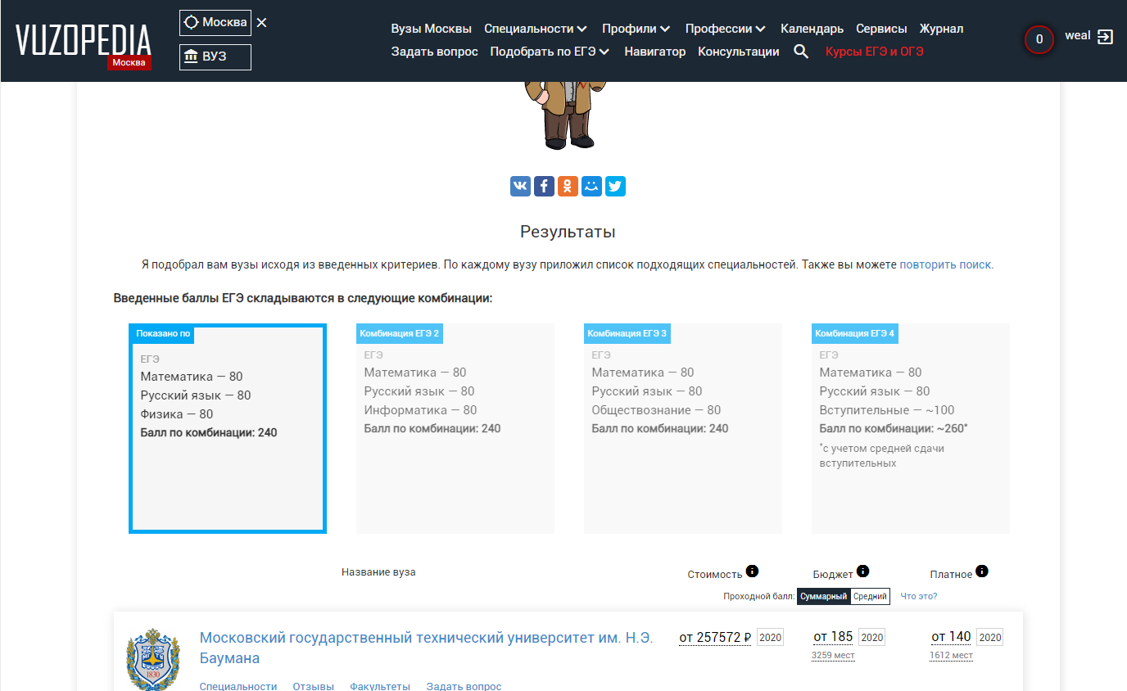This screenshot has width=1127, height=691.
Task: Open search with the magnifier icon
Action: coord(801,52)
